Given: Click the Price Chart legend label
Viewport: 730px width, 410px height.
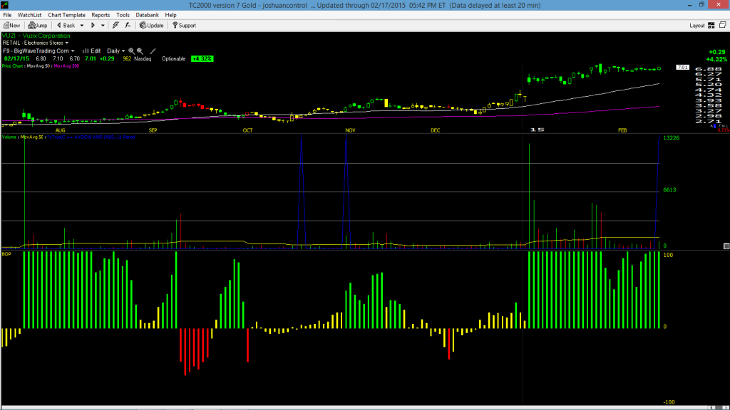Looking at the screenshot, I should (x=13, y=66).
